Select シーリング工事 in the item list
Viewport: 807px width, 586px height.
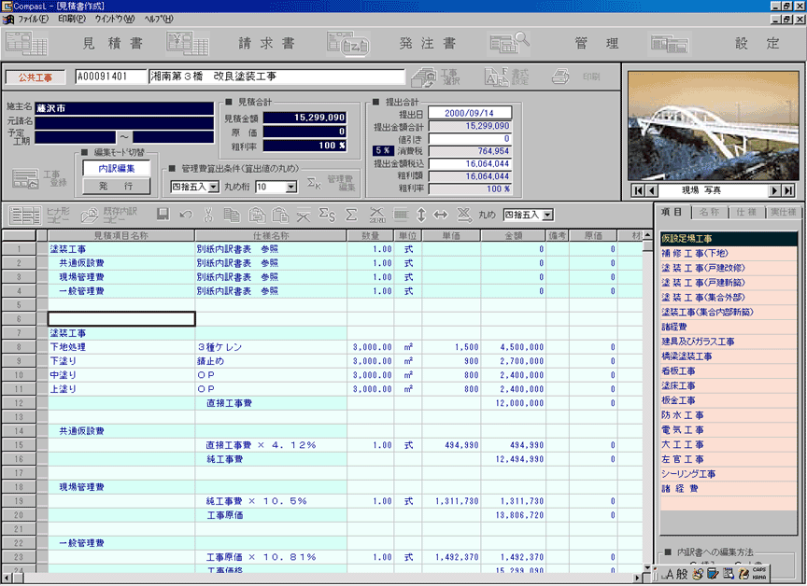[x=729, y=474]
